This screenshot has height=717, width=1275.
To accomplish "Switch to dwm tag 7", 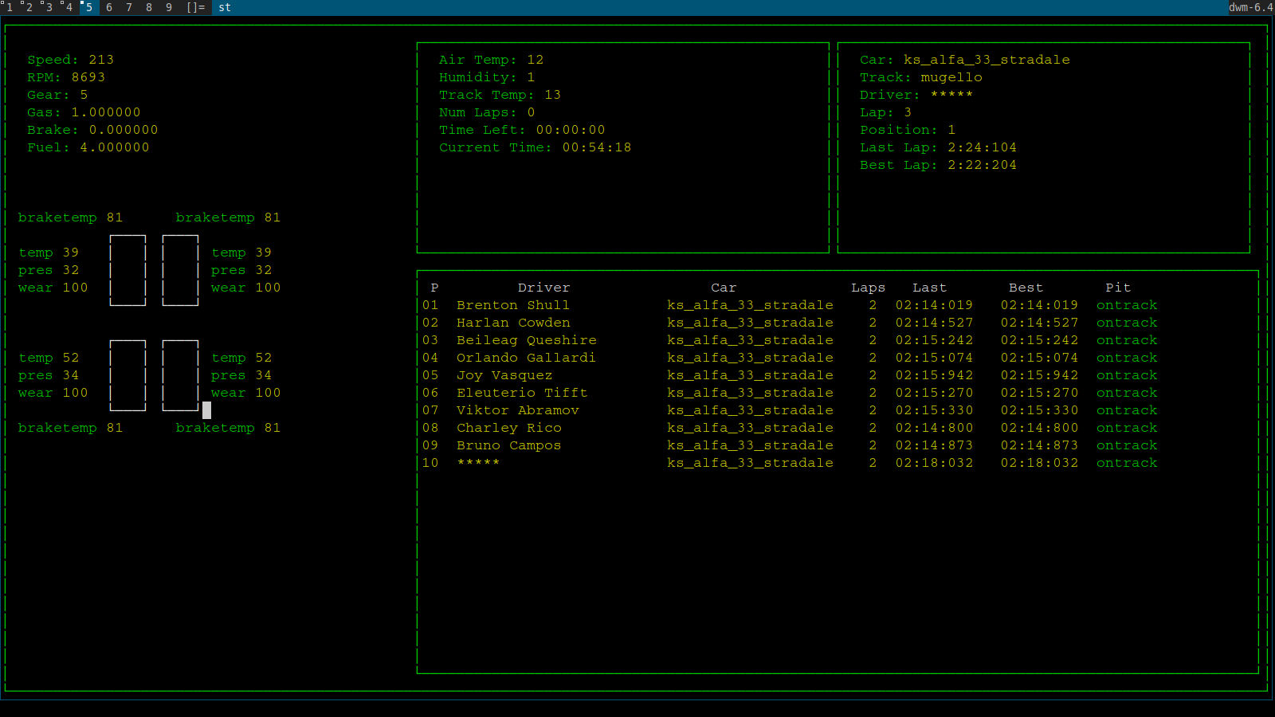I will point(129,7).
